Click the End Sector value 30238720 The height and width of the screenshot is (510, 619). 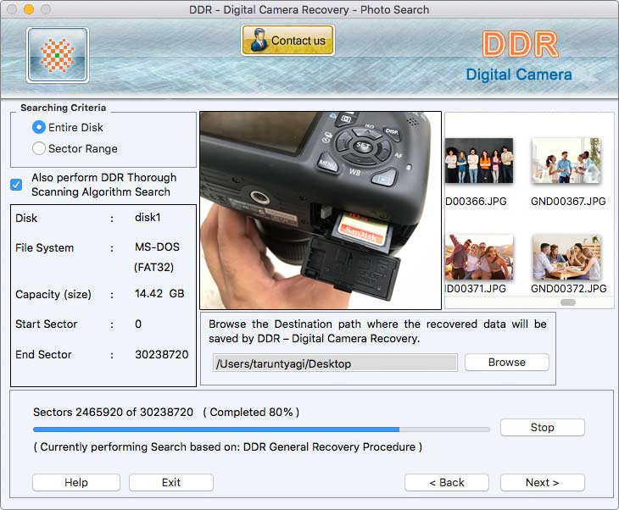click(x=161, y=355)
